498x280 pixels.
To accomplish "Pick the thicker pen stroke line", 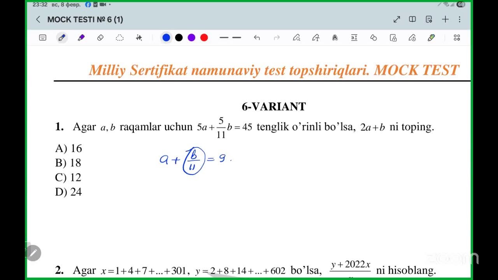I will click(237, 38).
